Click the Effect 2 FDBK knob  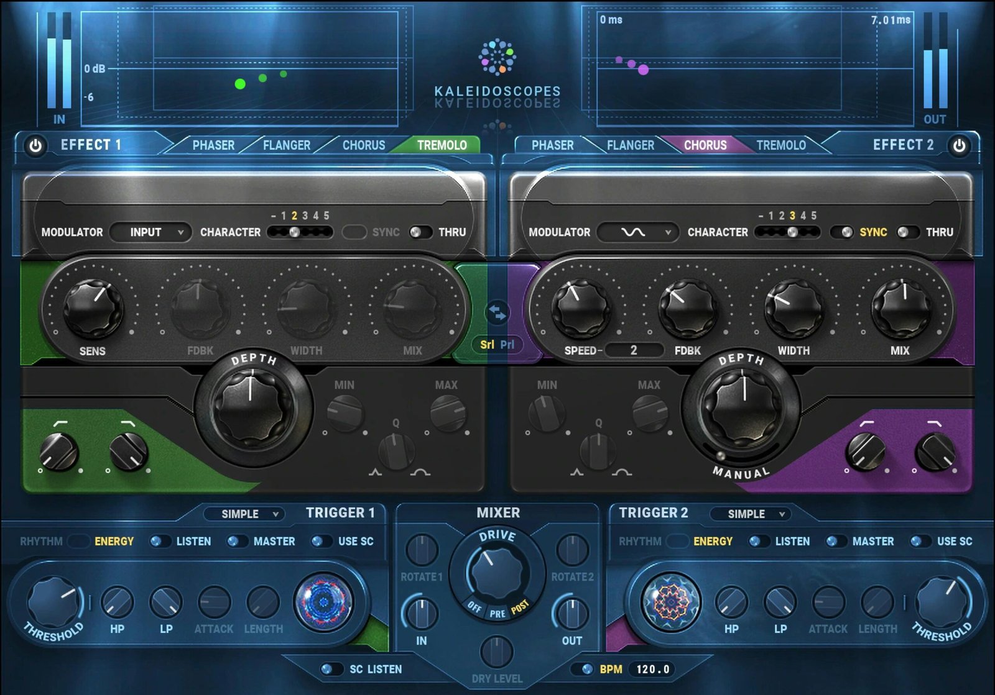[687, 307]
